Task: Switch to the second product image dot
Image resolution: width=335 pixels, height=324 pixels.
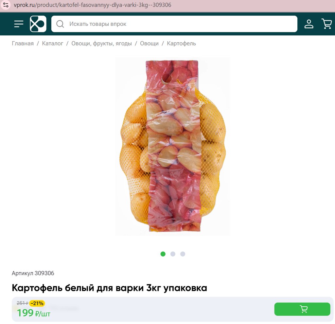Action: coord(173,254)
